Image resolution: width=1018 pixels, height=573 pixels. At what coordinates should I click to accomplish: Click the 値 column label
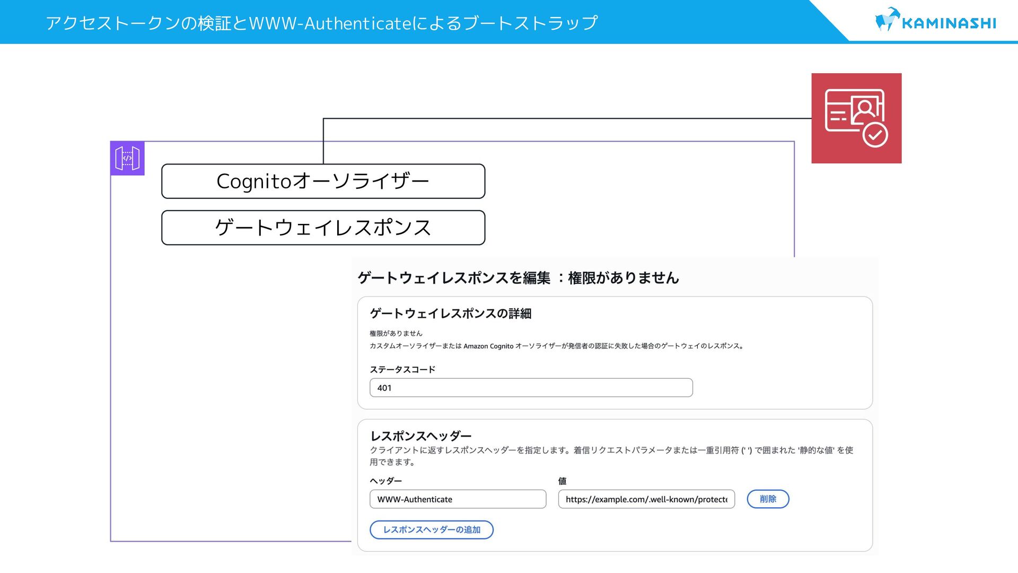coord(562,481)
